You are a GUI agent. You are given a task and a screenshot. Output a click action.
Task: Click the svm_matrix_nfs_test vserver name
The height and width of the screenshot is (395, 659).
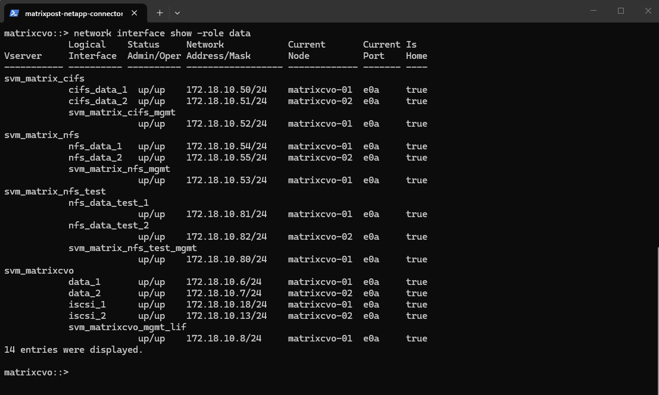[x=55, y=192]
